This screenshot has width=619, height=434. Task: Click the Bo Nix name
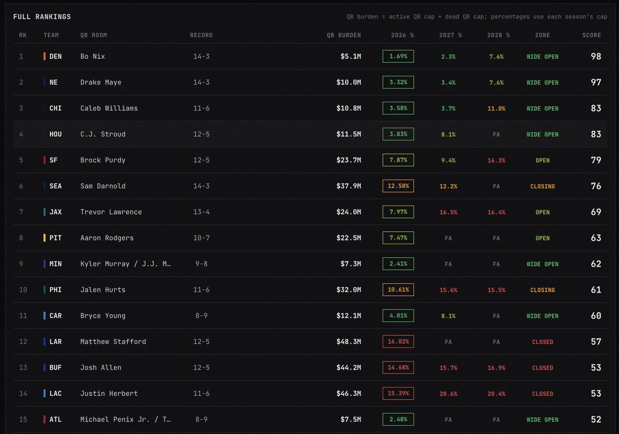click(92, 56)
